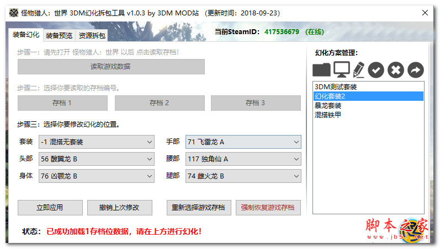Viewport: 440px width, 249px height.
Task: Open the 腰部 dropdown showing 117 独角仙 A
Action: [x=243, y=159]
